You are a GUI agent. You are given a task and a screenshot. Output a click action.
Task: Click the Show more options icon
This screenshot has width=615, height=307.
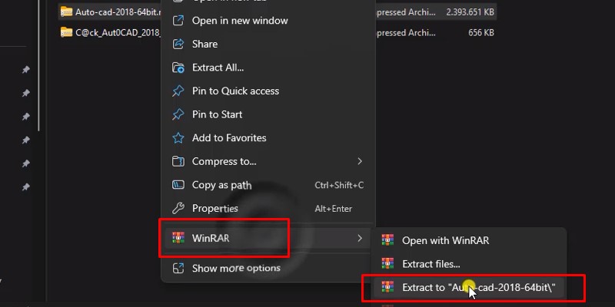point(178,268)
